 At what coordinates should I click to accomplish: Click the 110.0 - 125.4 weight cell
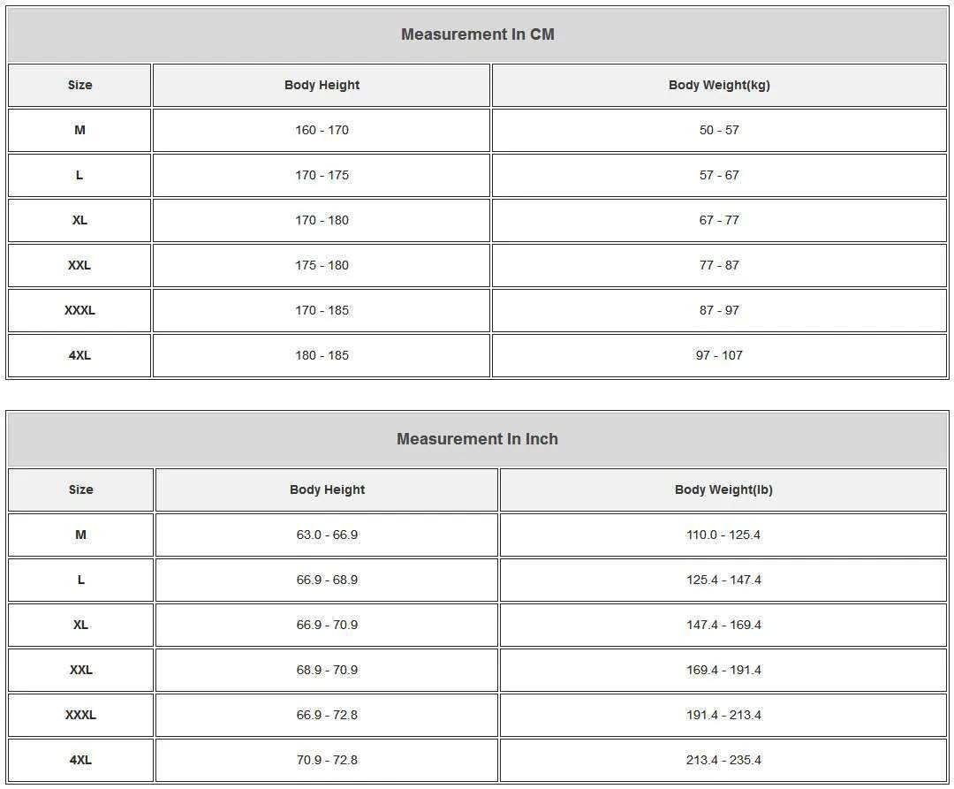(723, 535)
